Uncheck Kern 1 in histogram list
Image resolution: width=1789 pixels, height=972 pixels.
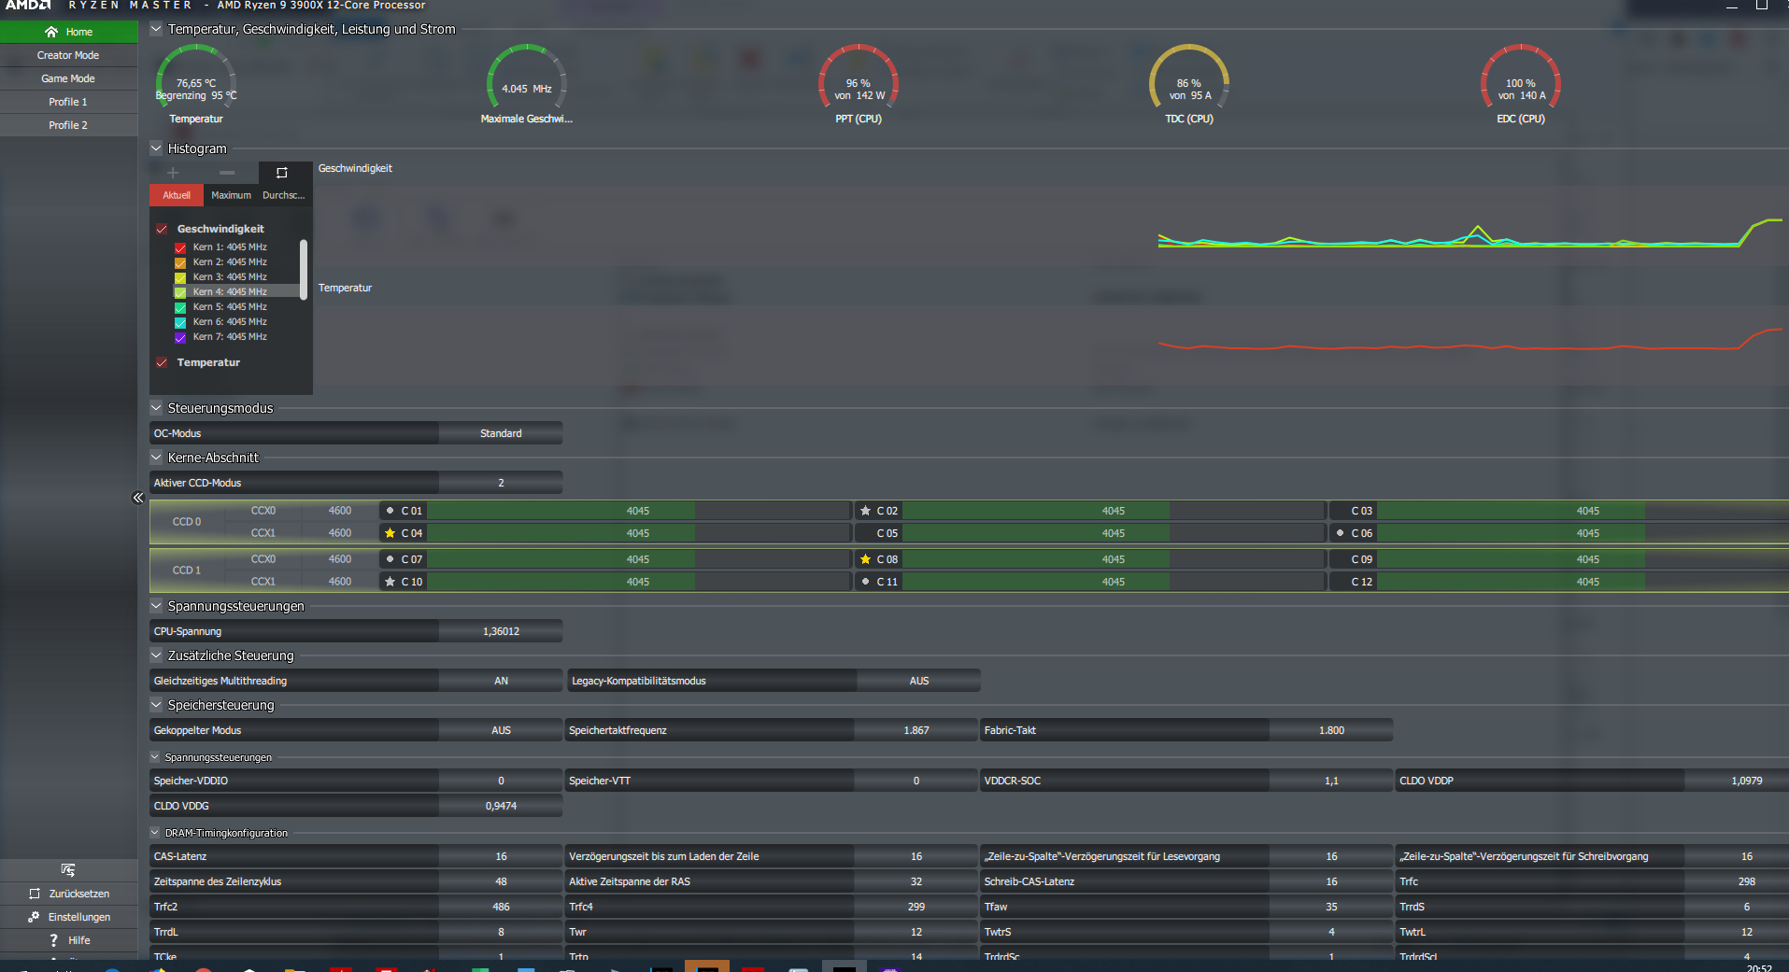[180, 247]
